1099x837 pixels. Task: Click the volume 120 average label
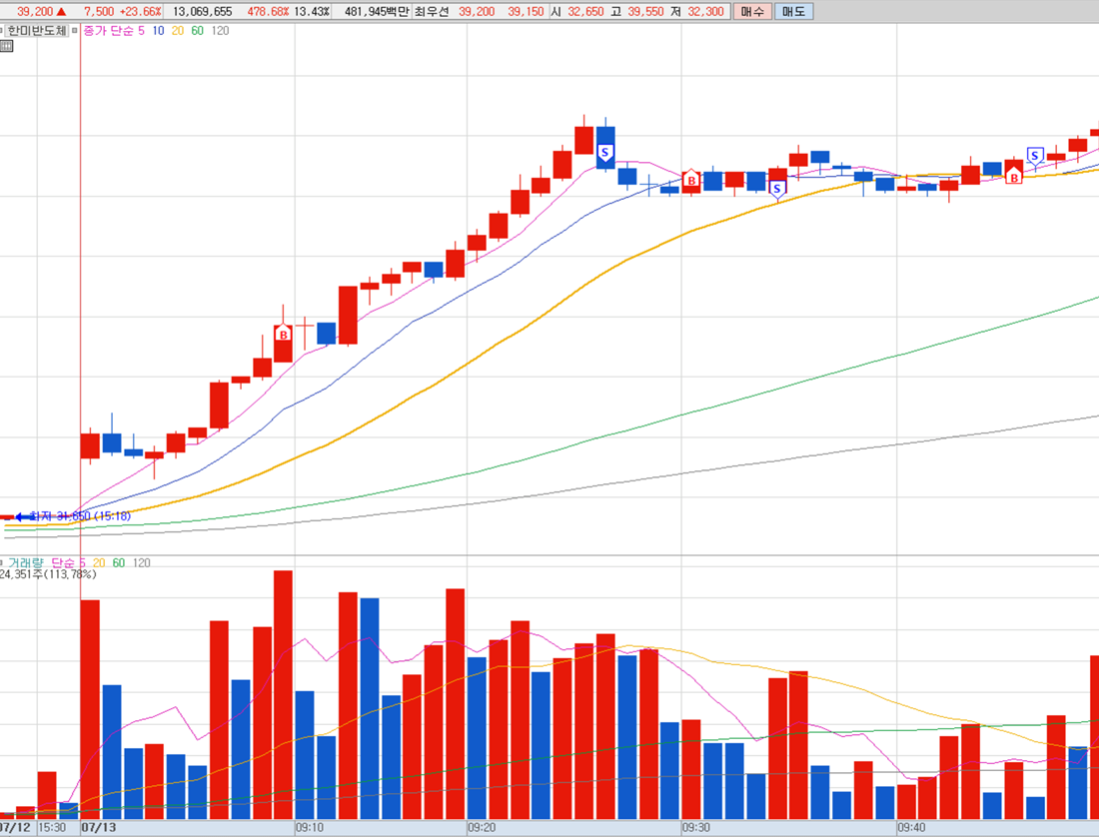142,563
